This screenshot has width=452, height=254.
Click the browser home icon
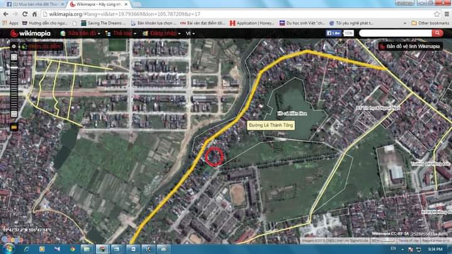click(35, 14)
